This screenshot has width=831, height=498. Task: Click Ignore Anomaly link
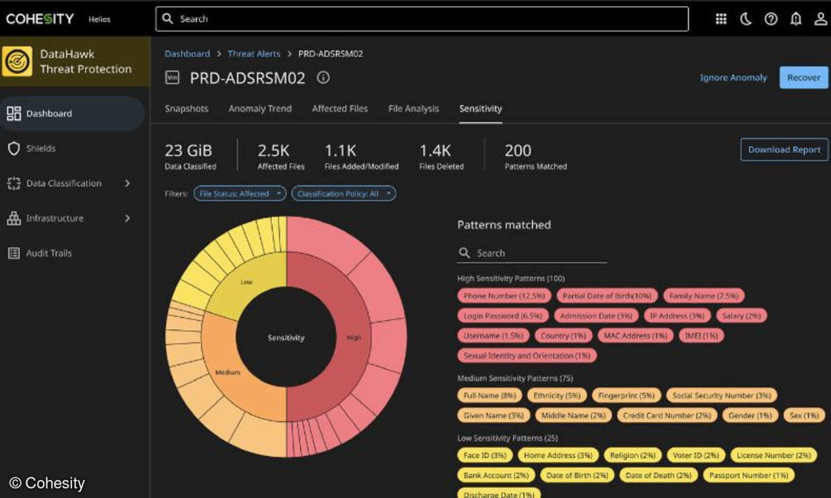[733, 77]
